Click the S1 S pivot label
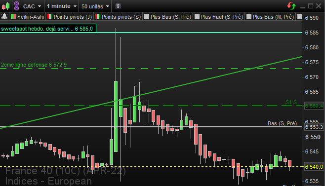 291,102
